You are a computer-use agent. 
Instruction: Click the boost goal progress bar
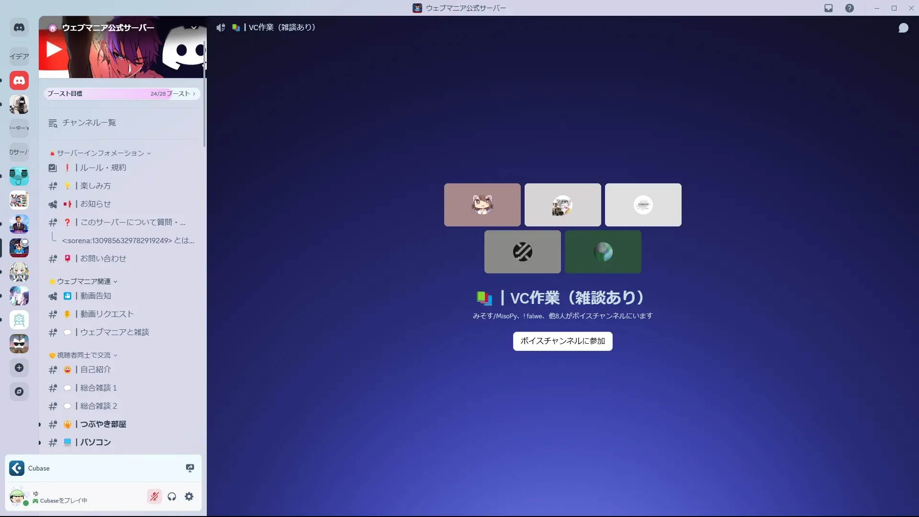pyautogui.click(x=122, y=94)
